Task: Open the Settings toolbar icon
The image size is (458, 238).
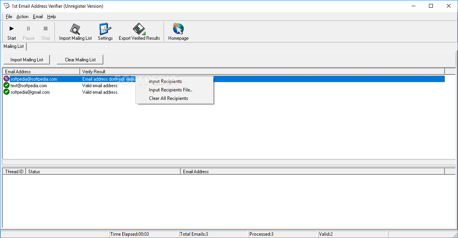Action: [x=105, y=29]
